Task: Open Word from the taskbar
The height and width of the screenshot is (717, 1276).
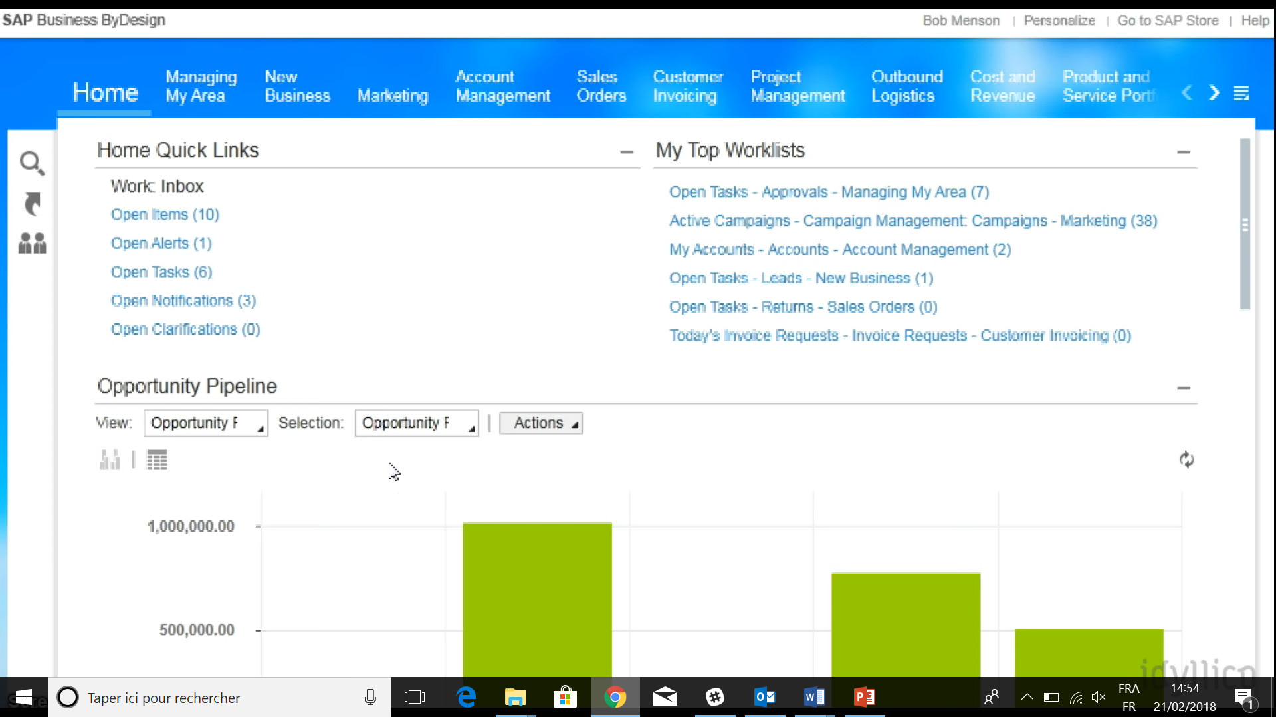Action: 815,697
